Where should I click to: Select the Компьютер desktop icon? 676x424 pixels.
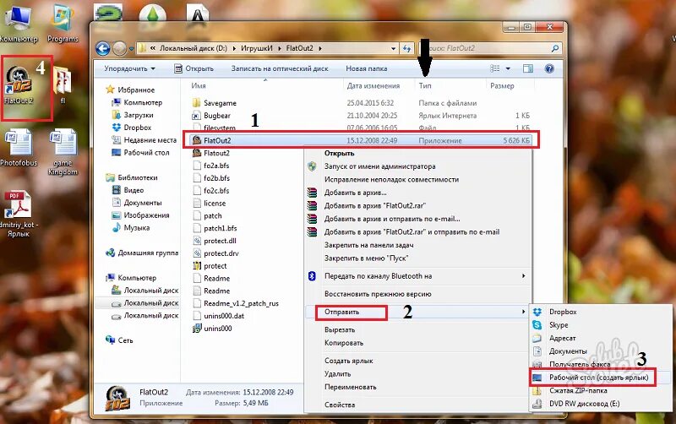18,23
